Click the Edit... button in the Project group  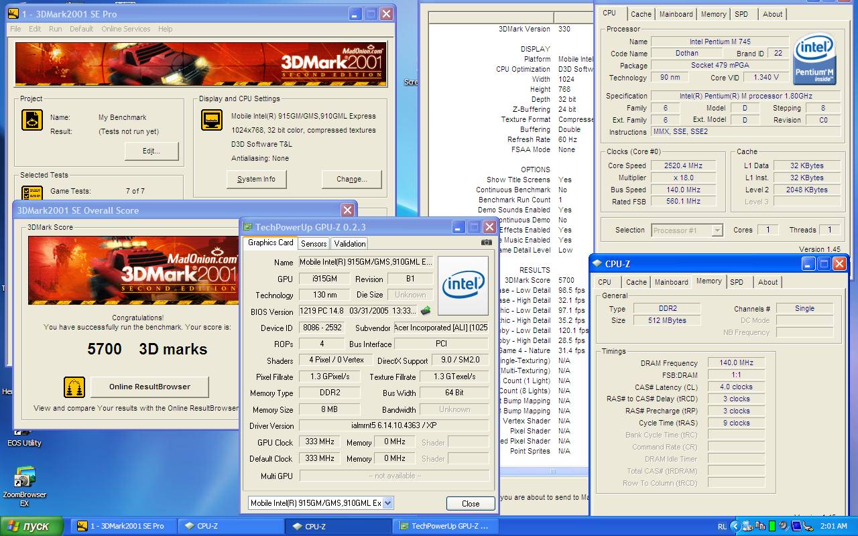[151, 151]
